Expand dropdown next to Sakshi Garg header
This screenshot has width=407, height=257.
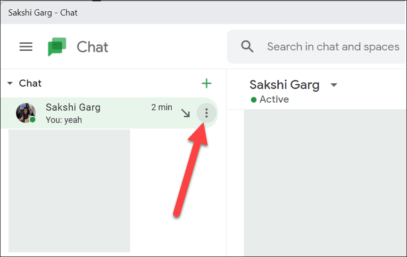click(x=334, y=85)
